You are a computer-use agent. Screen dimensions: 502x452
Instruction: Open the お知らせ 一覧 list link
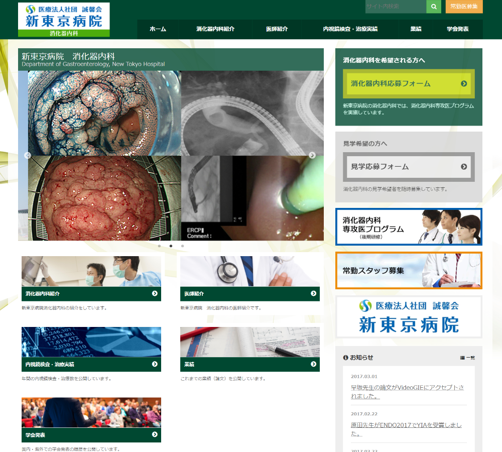pyautogui.click(x=467, y=358)
